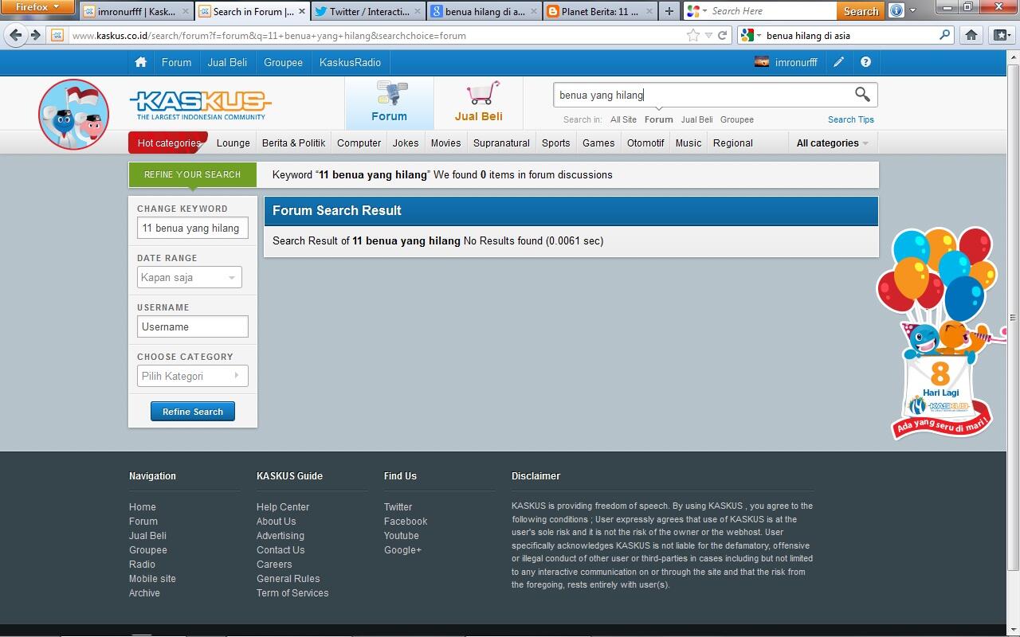Set search scope to Groupee

(x=736, y=119)
